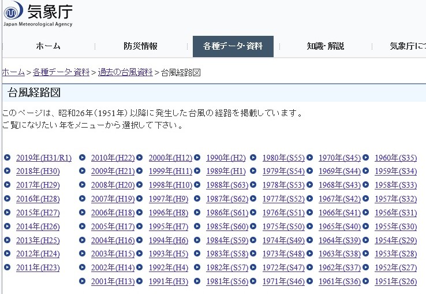Screen dimensions: 426x294
Task: Open the 1973年(S48) year link
Action: pyautogui.click(x=283, y=254)
